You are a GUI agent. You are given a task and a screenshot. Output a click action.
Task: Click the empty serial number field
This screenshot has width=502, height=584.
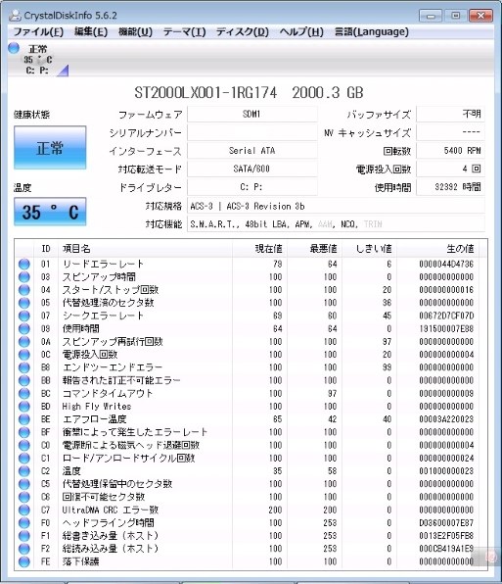[x=252, y=132]
